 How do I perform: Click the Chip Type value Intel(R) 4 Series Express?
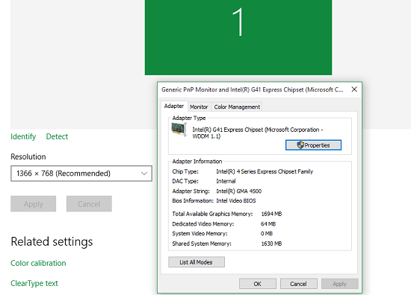pyautogui.click(x=265, y=171)
